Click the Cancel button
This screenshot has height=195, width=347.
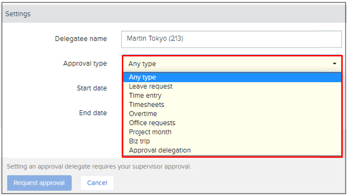coord(97,183)
